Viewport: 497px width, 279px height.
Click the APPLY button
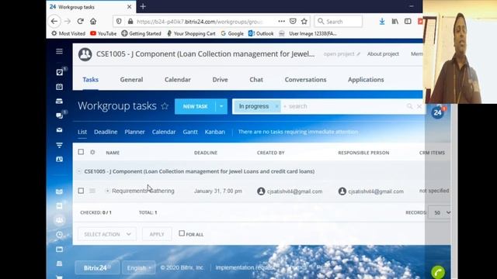pyautogui.click(x=157, y=234)
